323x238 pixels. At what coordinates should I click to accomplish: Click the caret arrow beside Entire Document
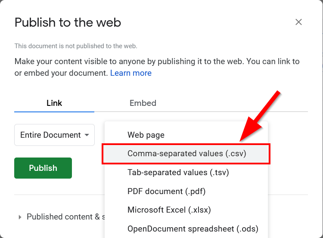pos(87,135)
